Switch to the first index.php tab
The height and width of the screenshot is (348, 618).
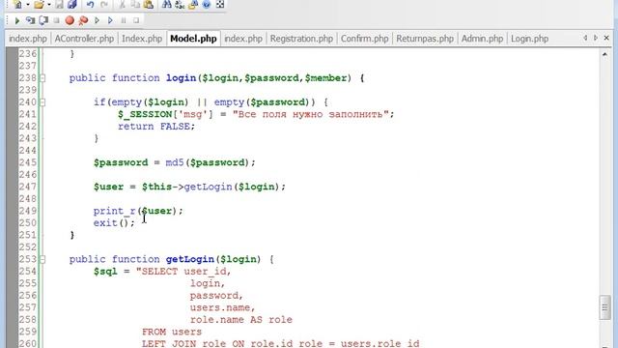point(28,39)
